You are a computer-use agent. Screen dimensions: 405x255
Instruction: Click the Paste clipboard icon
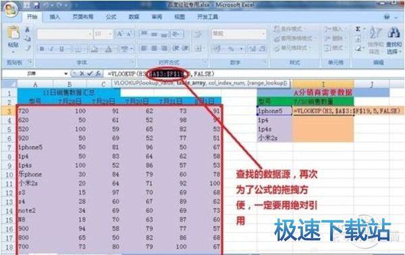click(x=13, y=33)
